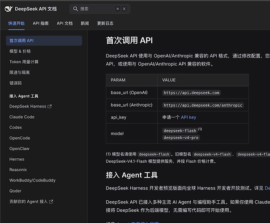Open Claude Code sidebar item
The width and height of the screenshot is (270, 223).
pyautogui.click(x=22, y=117)
